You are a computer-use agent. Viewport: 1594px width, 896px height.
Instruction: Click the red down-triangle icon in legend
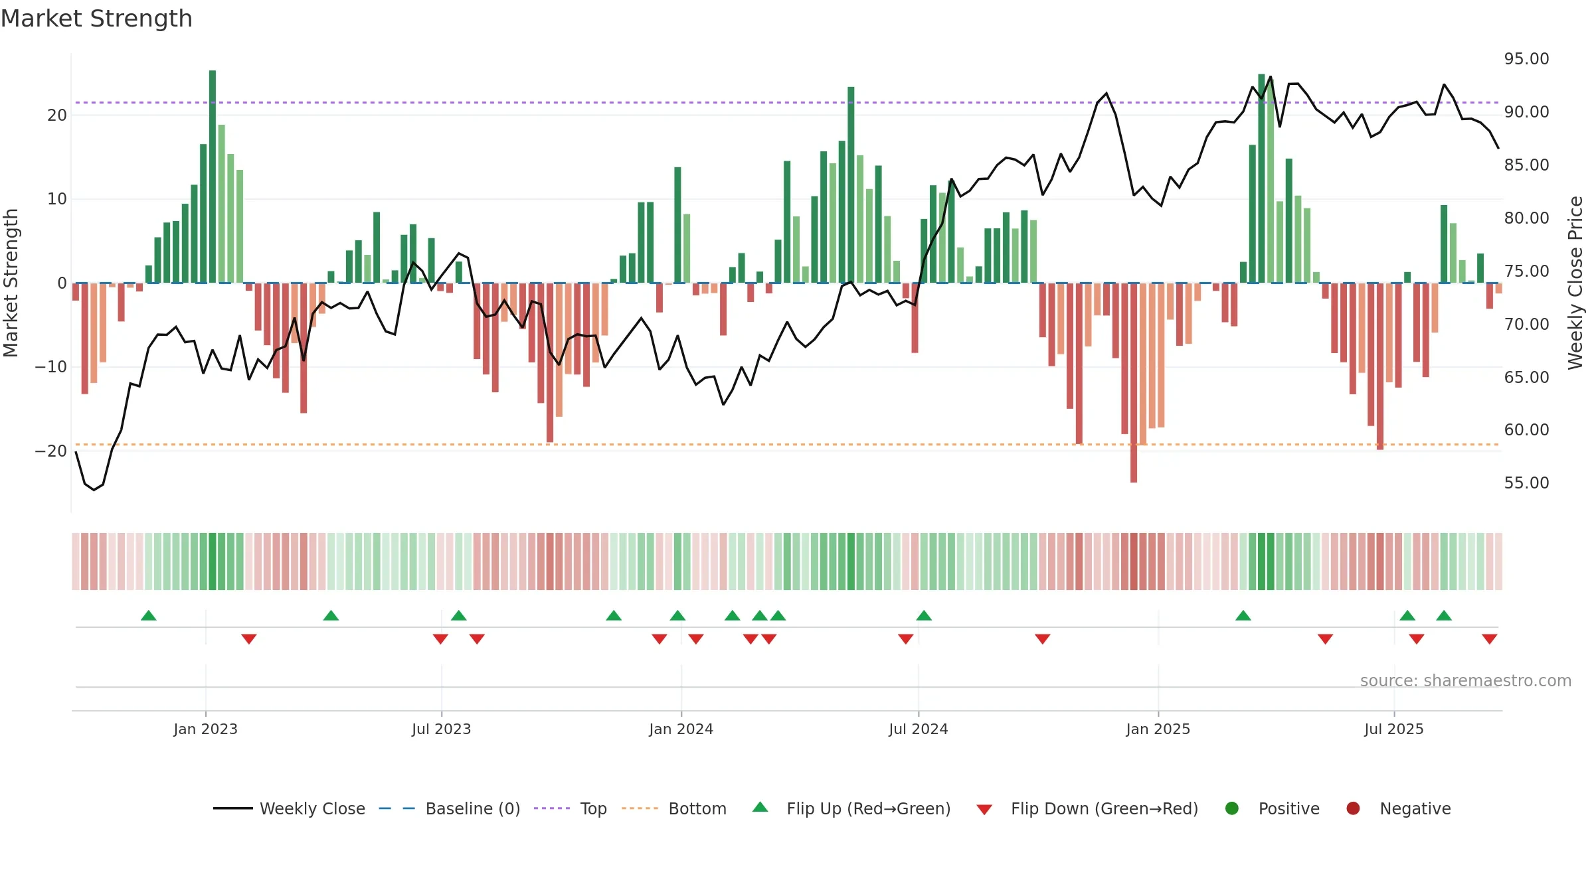[x=984, y=810]
